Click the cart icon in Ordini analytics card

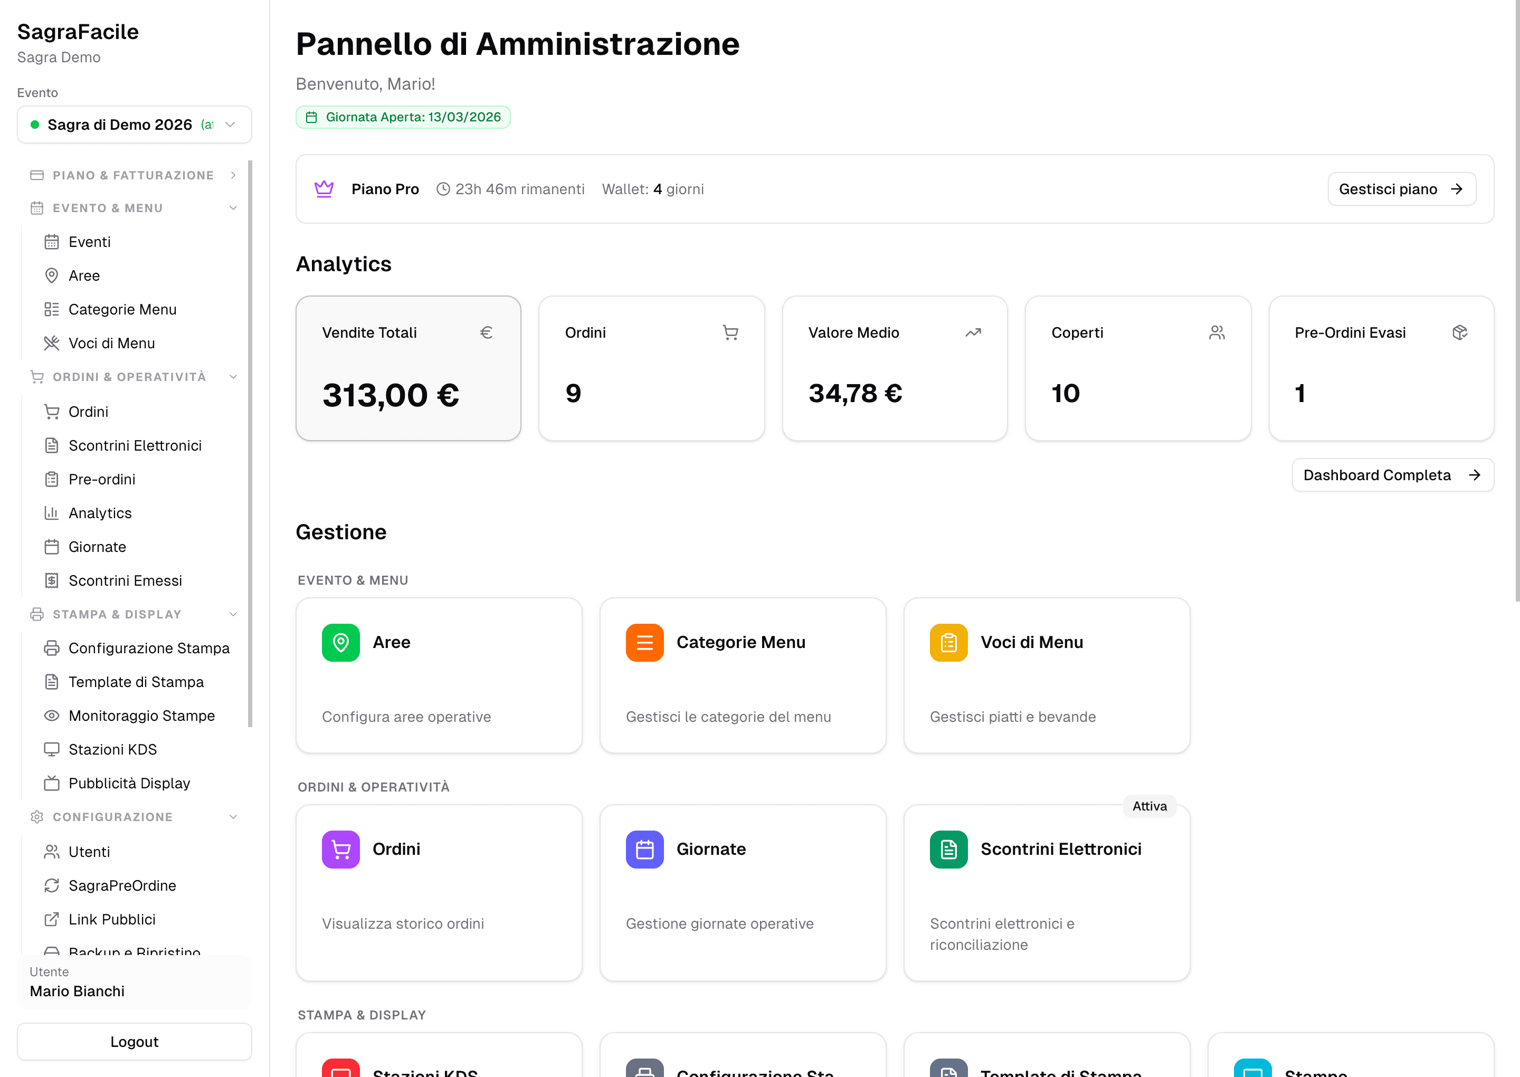[x=730, y=332]
